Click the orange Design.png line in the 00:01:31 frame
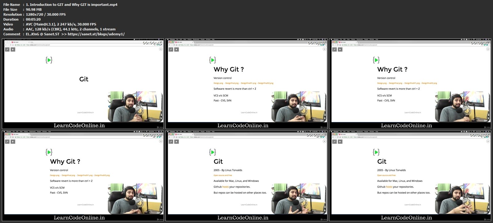 (x=243, y=83)
